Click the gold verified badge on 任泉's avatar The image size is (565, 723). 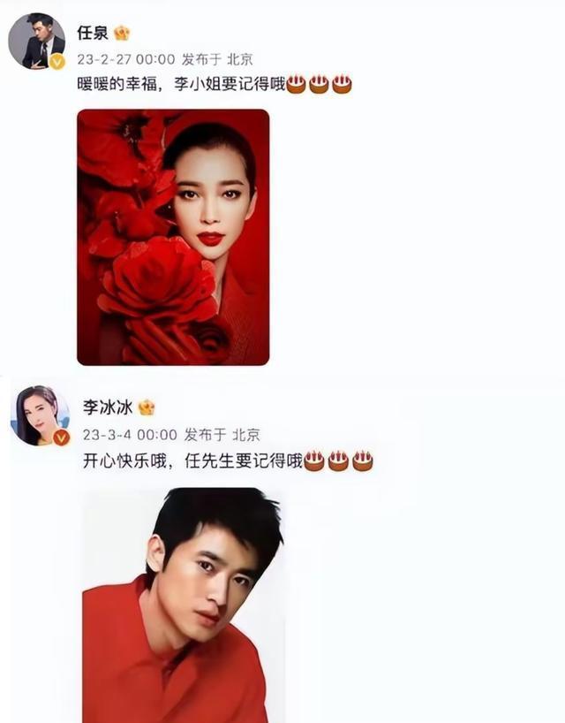click(x=57, y=61)
